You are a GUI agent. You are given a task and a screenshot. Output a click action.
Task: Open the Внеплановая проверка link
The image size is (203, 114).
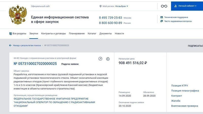click(x=184, y=106)
